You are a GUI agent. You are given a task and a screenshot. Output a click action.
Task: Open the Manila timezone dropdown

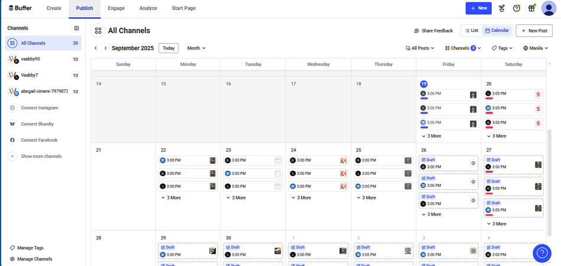(x=535, y=48)
